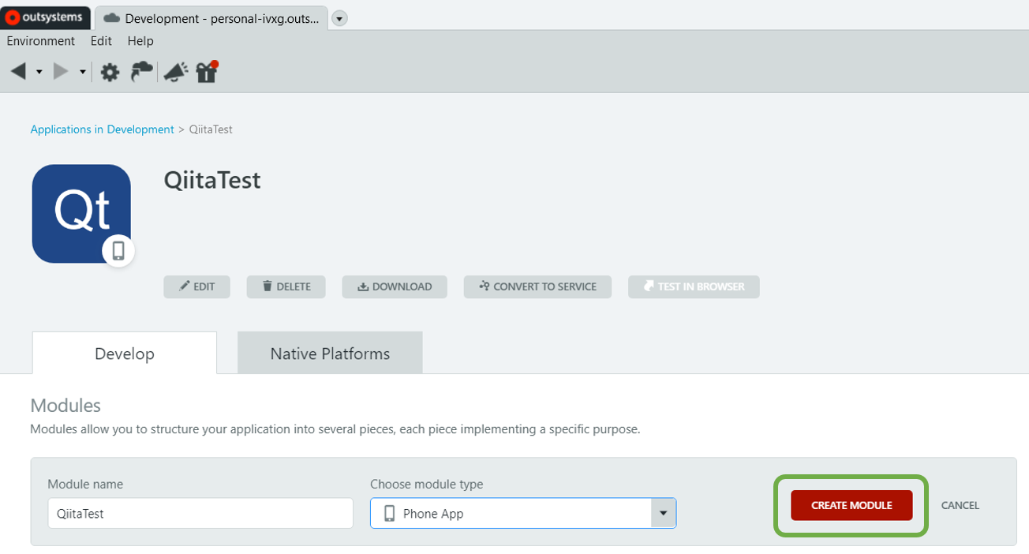Open the tab list dropdown arrow

pyautogui.click(x=339, y=18)
